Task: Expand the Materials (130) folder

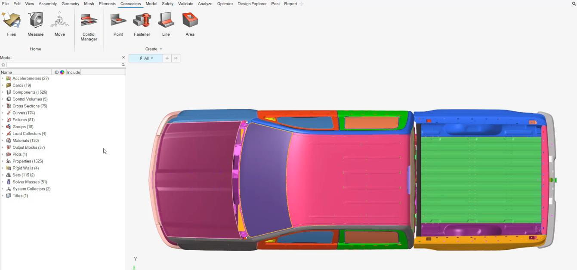Action: (3, 141)
